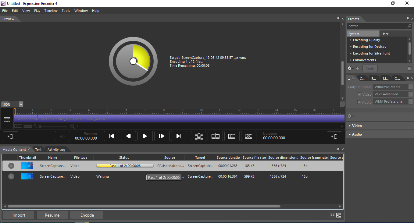Screen dimensions: 414x223
Task: Cancel encoding of the first ScreenCapture item
Action: click(11, 166)
